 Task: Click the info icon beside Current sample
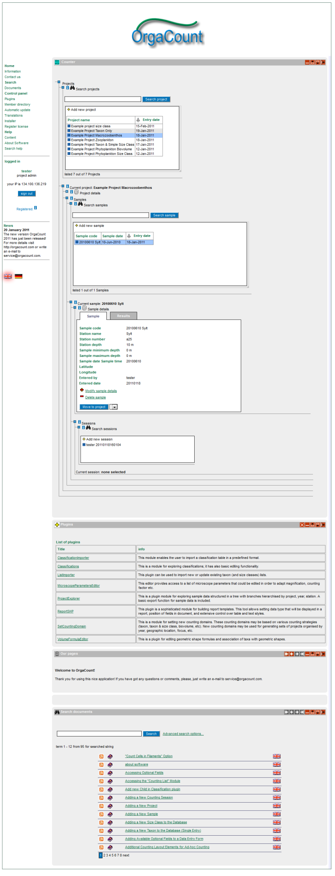pyautogui.click(x=75, y=302)
